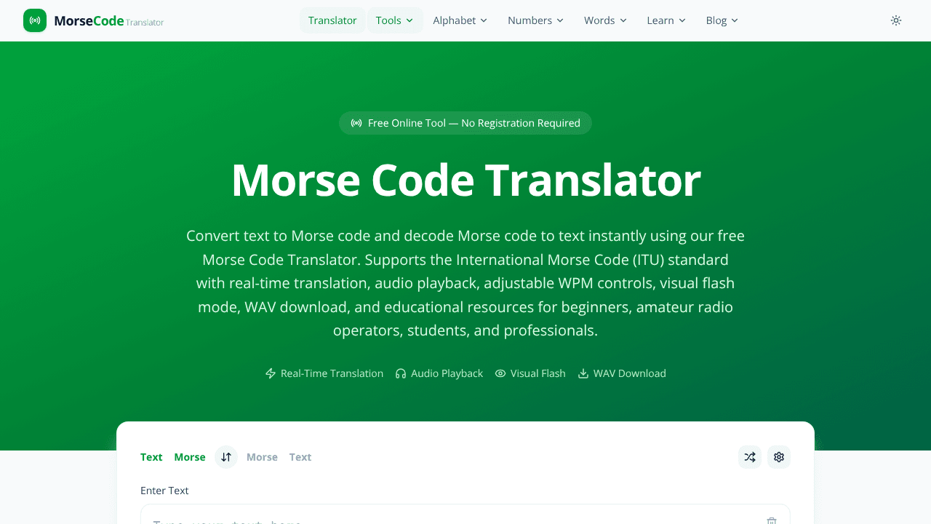The image size is (931, 524).
Task: Expand the Alphabet dropdown menu
Action: pyautogui.click(x=460, y=20)
